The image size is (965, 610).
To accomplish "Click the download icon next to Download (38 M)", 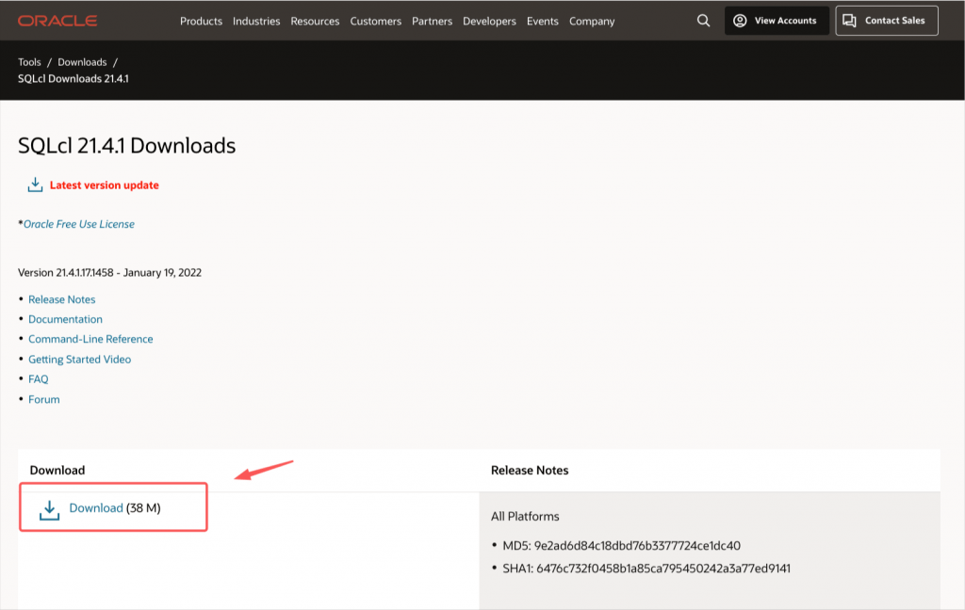I will 49,510.
